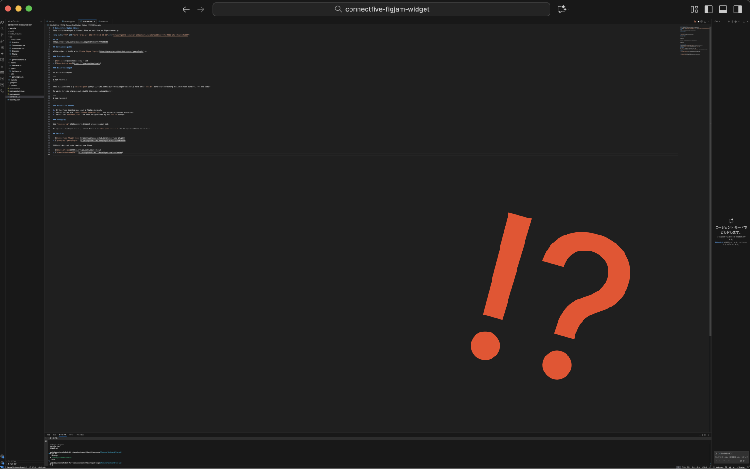Open package-lock.json in the Explorer

coord(16,91)
